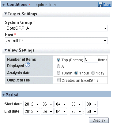Select the All items radio button
This screenshot has height=126, width=113.
[x=58, y=66]
